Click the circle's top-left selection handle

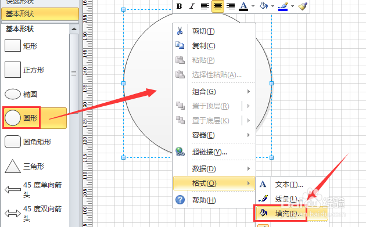124,9
